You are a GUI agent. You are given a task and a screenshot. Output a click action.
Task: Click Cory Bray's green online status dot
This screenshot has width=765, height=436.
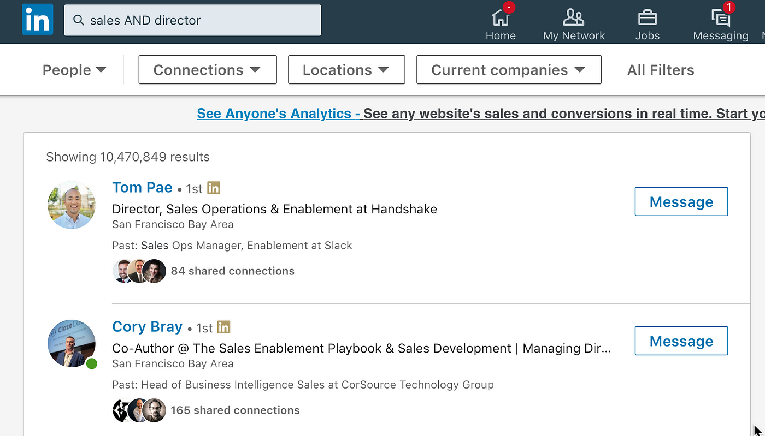(91, 363)
